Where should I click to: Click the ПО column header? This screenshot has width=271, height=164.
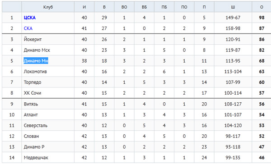tap(184, 7)
